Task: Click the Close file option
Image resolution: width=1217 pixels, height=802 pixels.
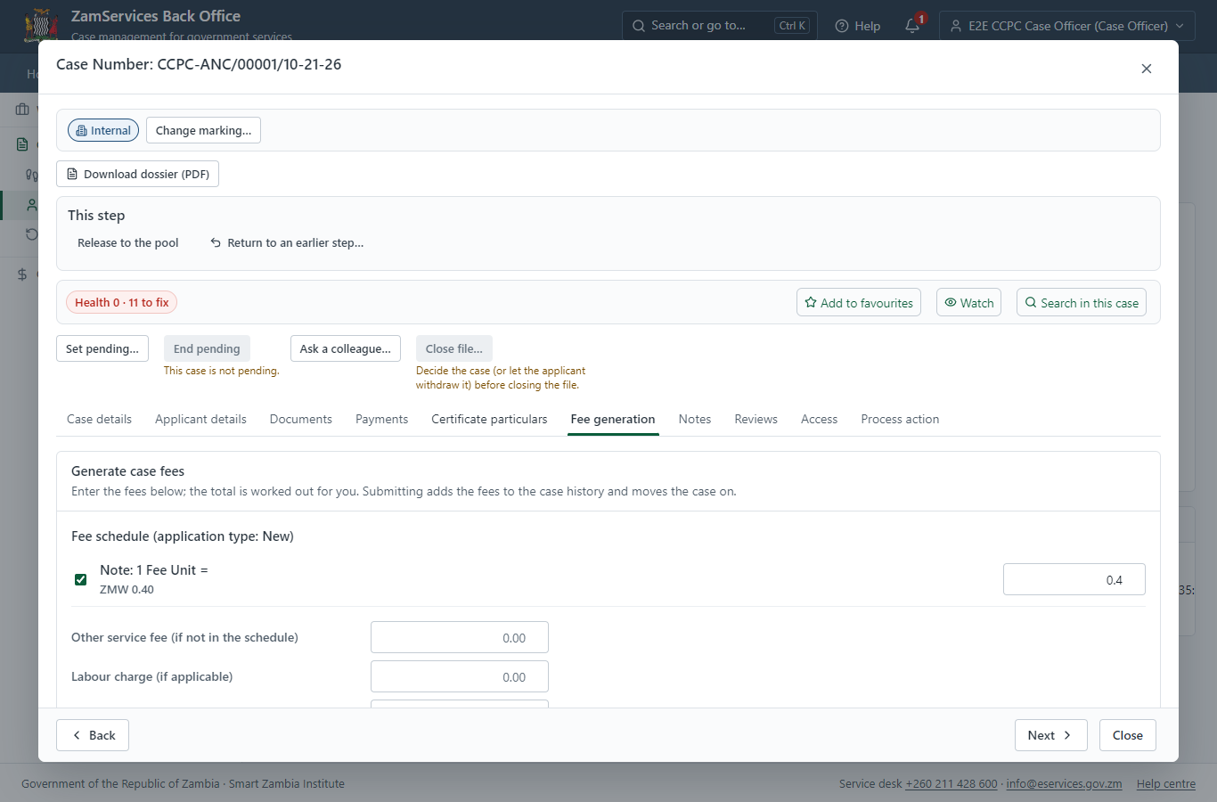Action: click(x=454, y=348)
